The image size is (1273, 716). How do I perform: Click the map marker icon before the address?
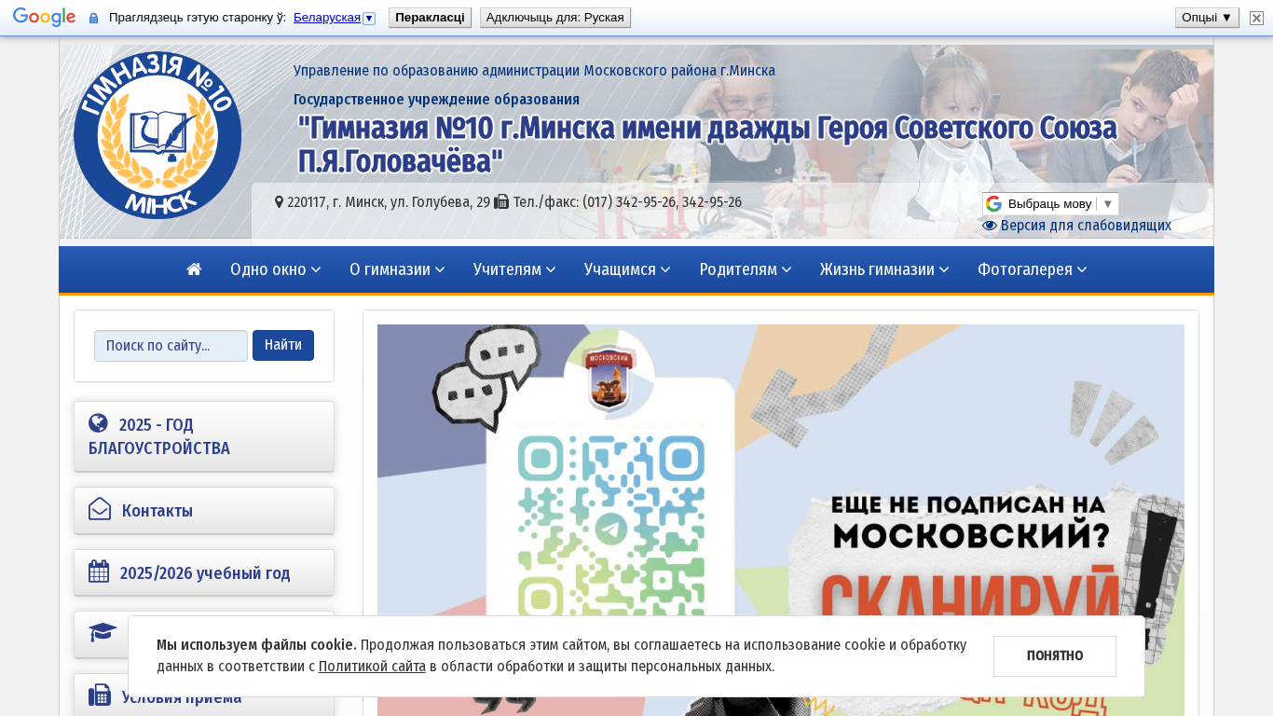[279, 201]
